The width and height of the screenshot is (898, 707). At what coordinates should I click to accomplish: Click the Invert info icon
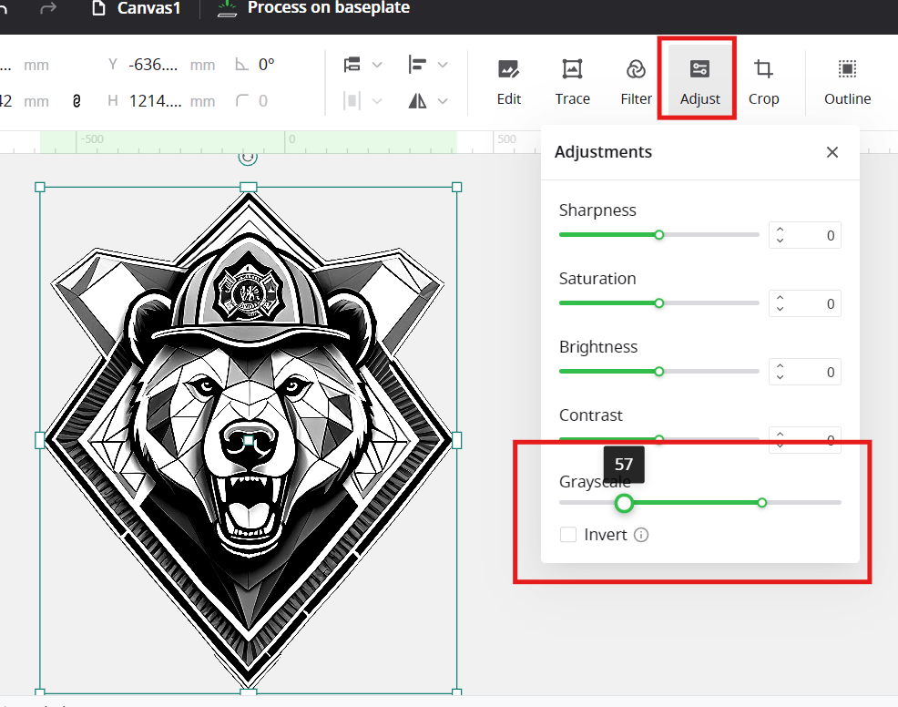click(641, 535)
